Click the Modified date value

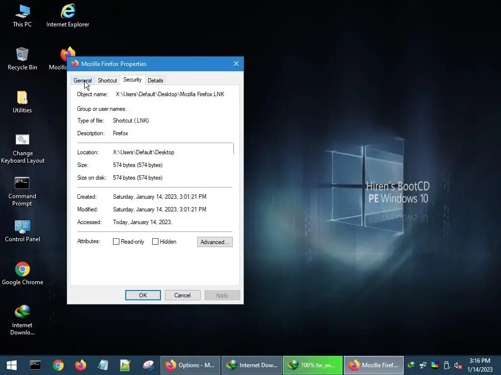click(x=159, y=209)
